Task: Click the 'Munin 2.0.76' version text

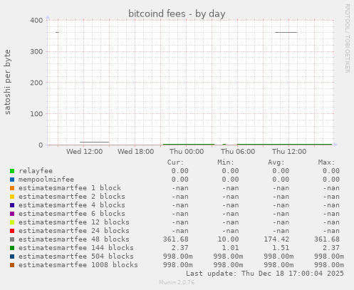Action: click(177, 282)
